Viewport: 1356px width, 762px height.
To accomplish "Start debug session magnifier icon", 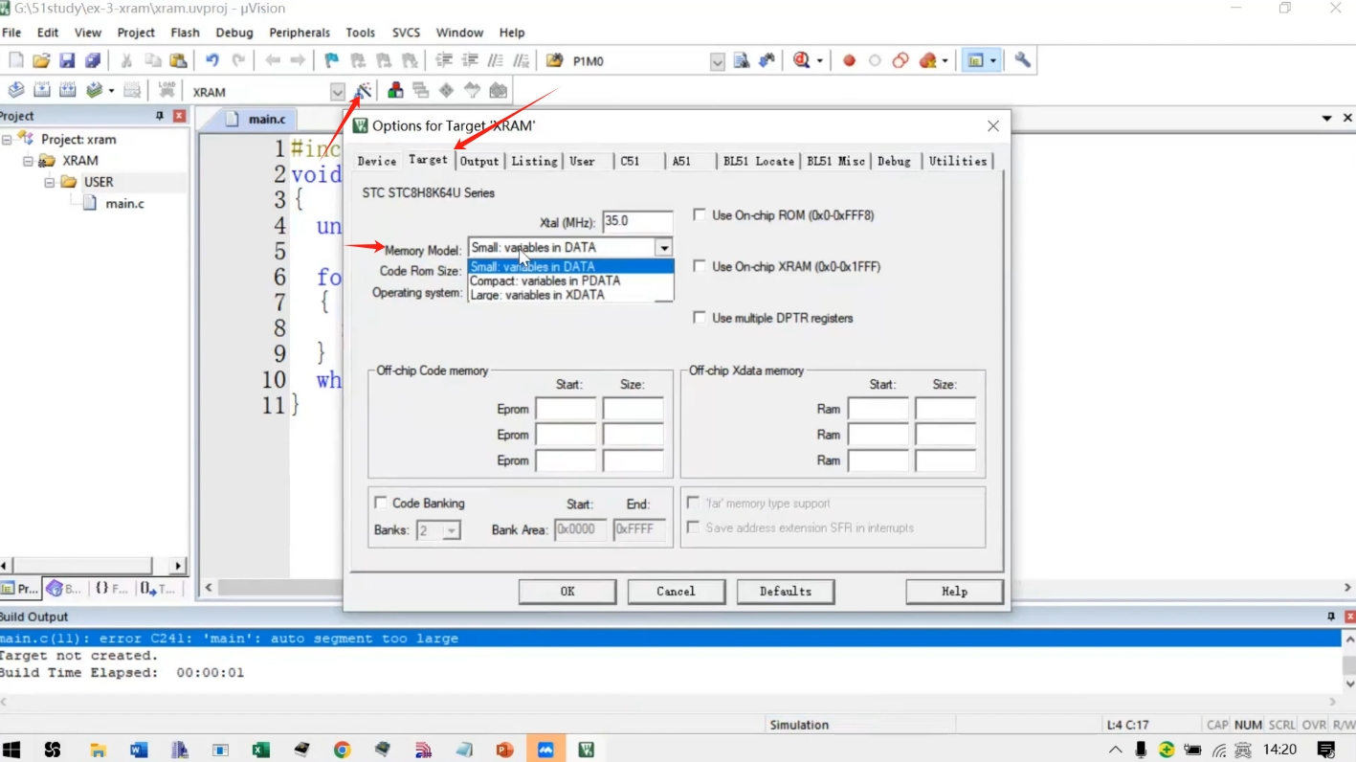I will 802,60.
